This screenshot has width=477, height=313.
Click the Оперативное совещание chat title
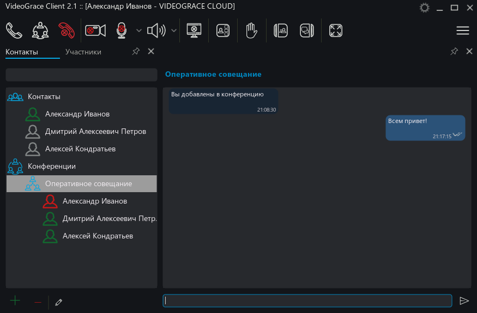[x=213, y=75]
